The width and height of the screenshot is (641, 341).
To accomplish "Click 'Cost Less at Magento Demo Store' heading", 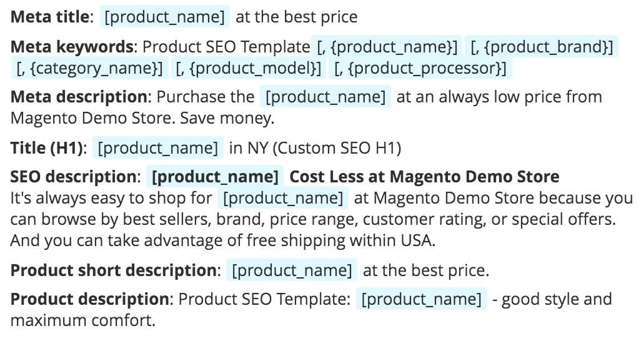I will pyautogui.click(x=424, y=177).
